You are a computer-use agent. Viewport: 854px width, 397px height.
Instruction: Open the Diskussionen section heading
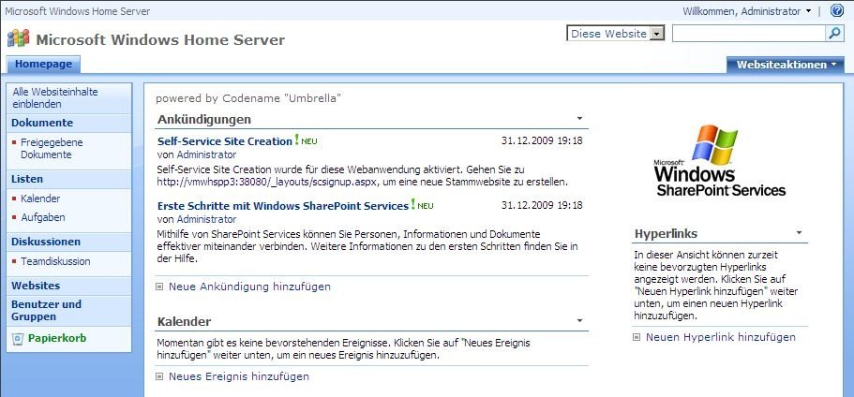click(46, 242)
